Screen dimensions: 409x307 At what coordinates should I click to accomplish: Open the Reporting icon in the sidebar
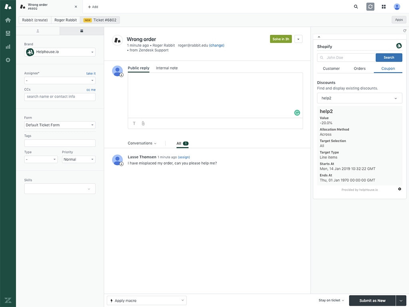(8, 46)
